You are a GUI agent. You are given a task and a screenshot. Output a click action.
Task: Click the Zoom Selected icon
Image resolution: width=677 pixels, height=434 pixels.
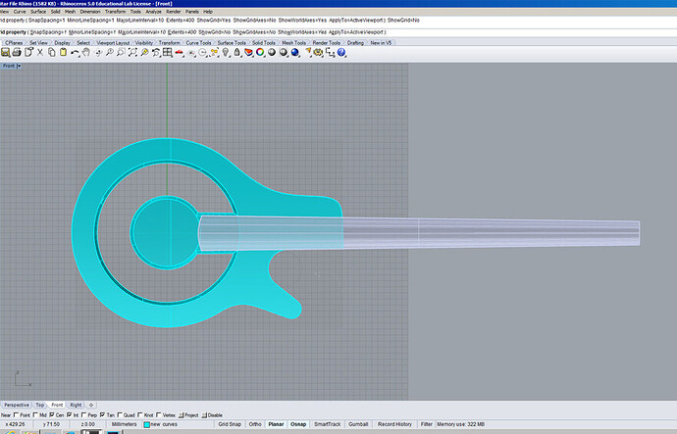click(x=144, y=52)
